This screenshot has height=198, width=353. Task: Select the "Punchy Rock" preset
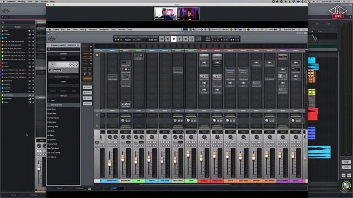click(x=52, y=144)
